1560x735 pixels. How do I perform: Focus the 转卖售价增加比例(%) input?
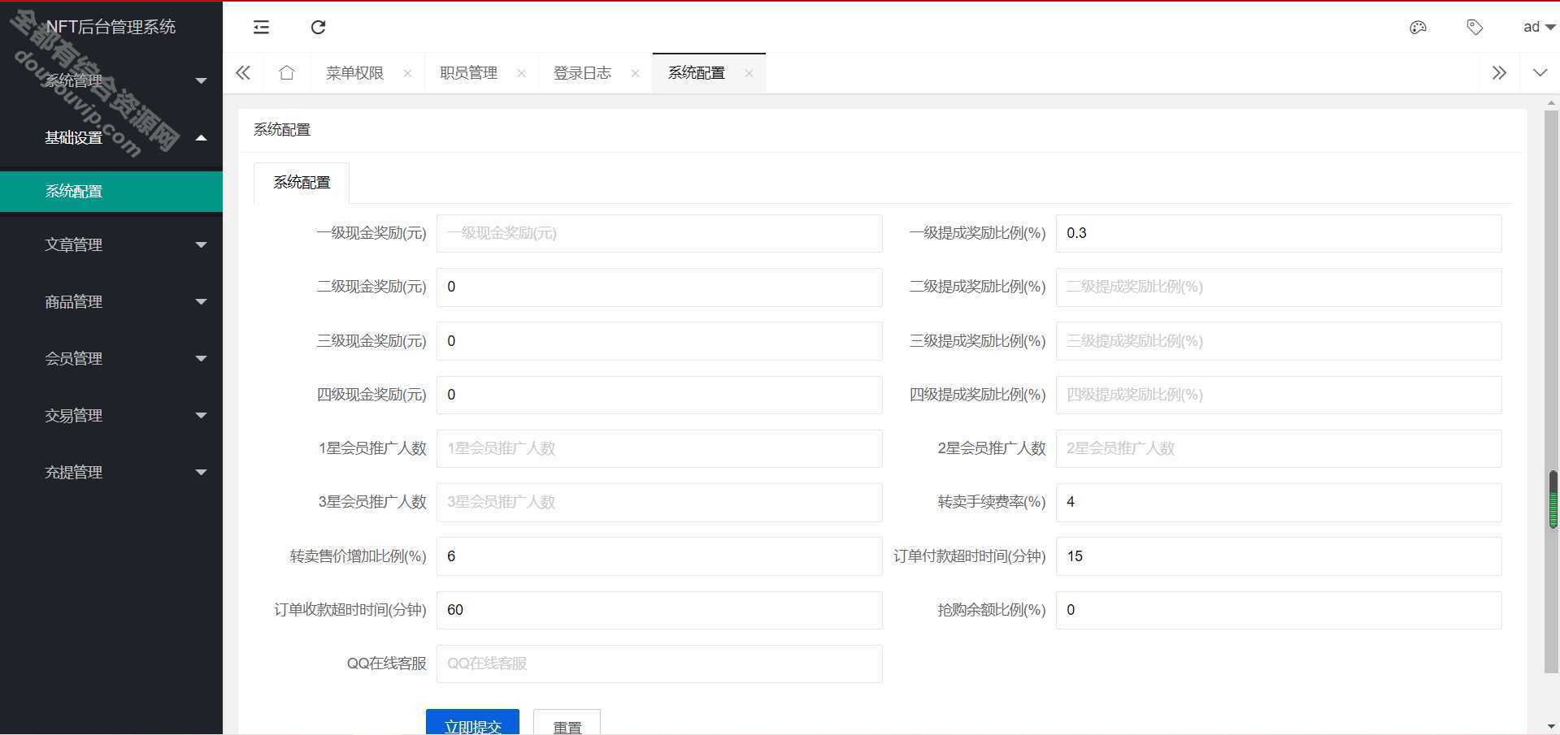click(x=659, y=556)
